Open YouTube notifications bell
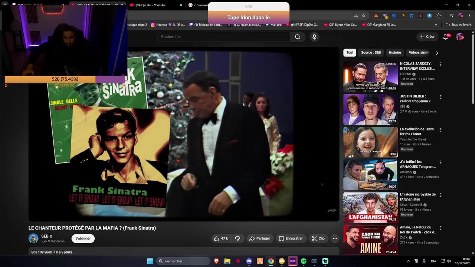The height and width of the screenshot is (267, 475). tap(446, 37)
